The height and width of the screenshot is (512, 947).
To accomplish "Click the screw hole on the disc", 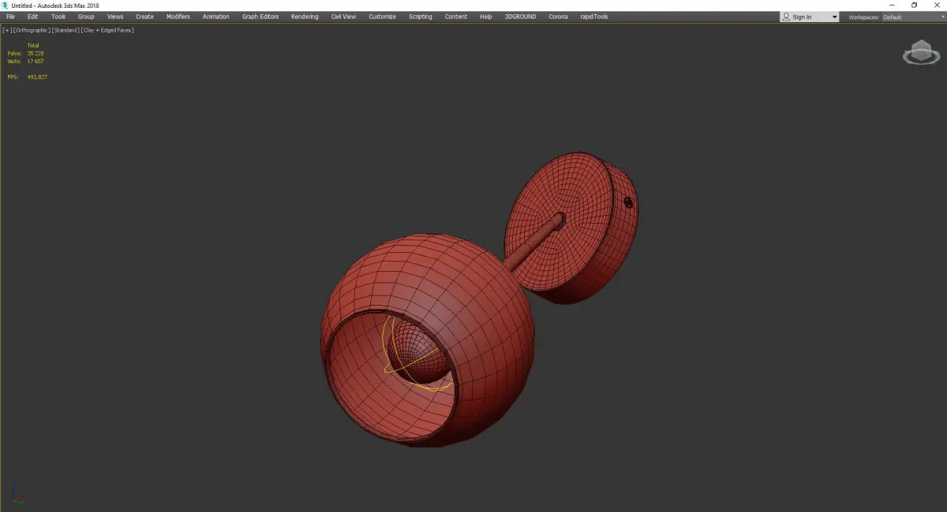I will (x=628, y=203).
